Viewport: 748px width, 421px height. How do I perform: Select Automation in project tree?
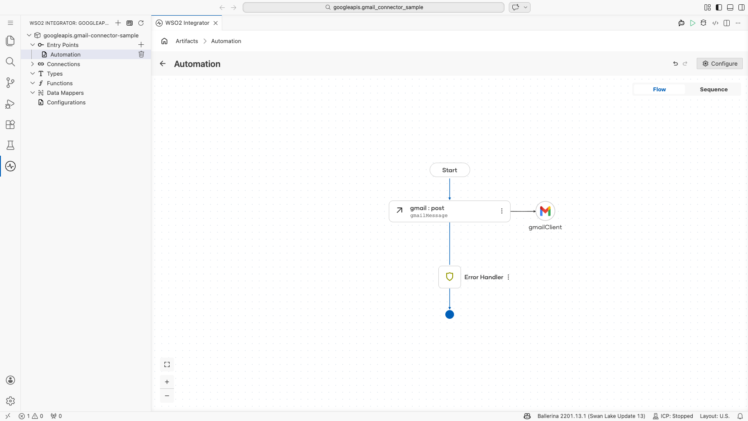point(86,54)
